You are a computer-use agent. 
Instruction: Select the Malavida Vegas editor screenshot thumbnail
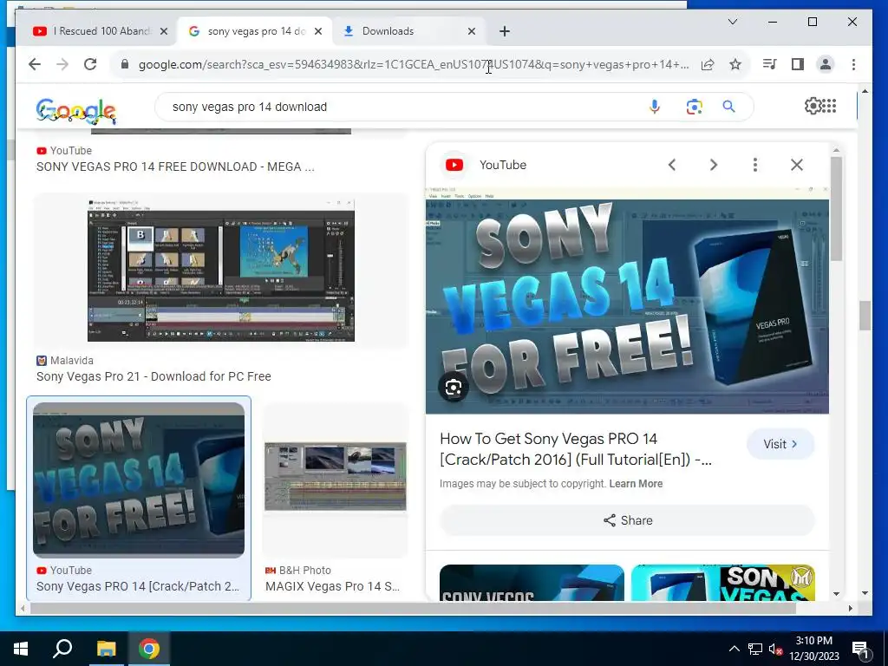coord(221,271)
